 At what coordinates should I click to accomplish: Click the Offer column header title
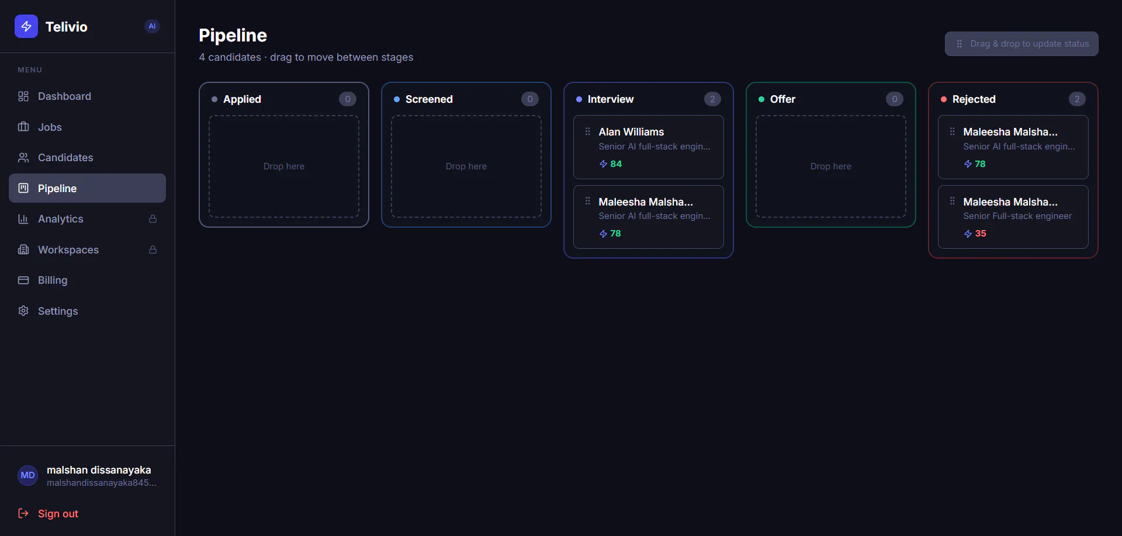[783, 99]
